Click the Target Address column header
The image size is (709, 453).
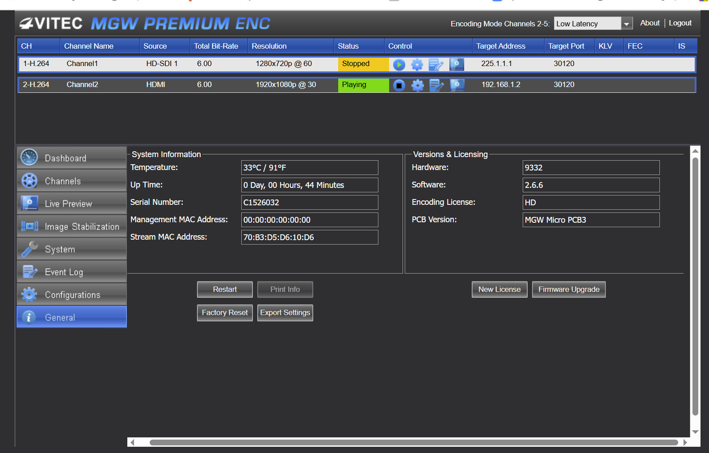pyautogui.click(x=508, y=46)
